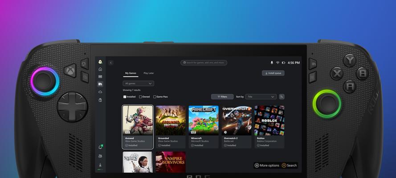Open the Minecraft game card
The width and height of the screenshot is (396, 178).
(x=204, y=127)
